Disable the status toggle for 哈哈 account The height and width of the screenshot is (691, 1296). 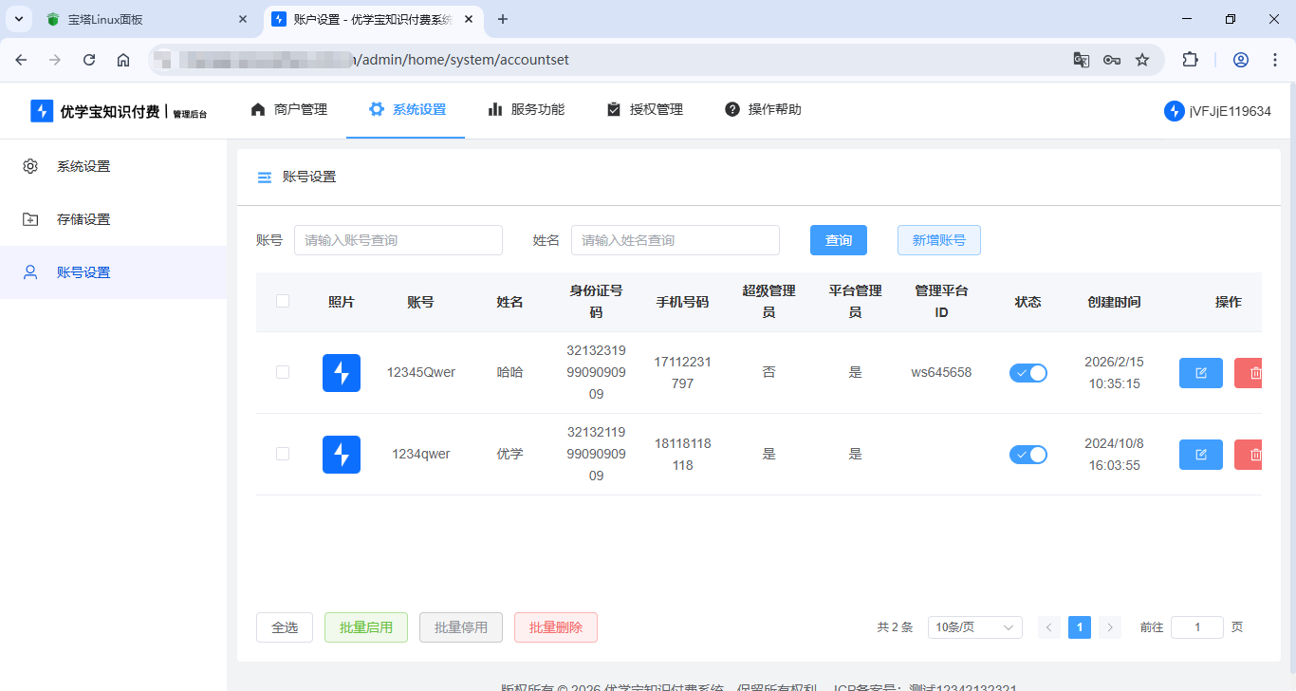click(1028, 372)
